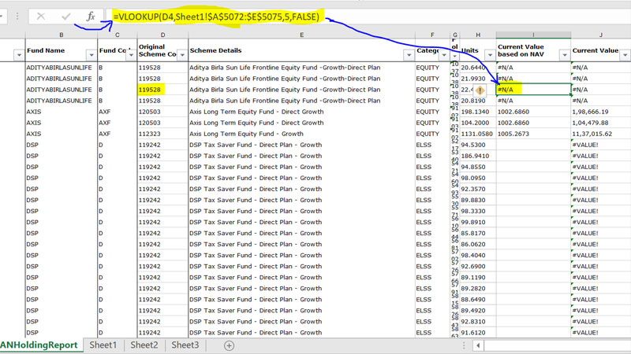The height and width of the screenshot is (354, 631).
Task: Click the Scheme Details header cell
Action: [301, 50]
